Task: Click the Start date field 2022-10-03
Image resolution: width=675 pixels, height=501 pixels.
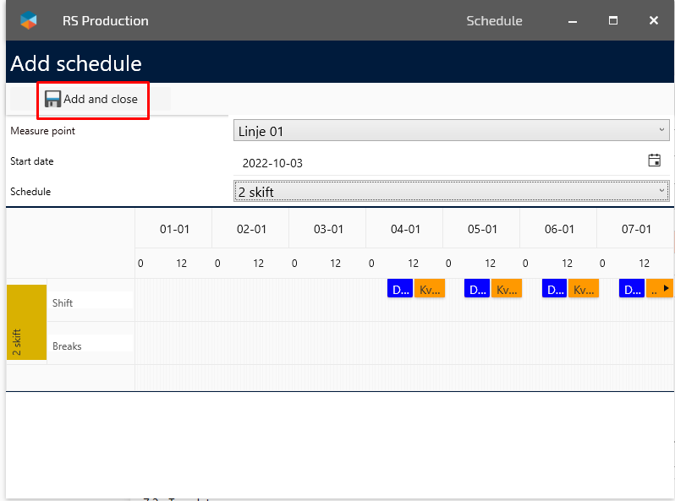Action: tap(440, 162)
